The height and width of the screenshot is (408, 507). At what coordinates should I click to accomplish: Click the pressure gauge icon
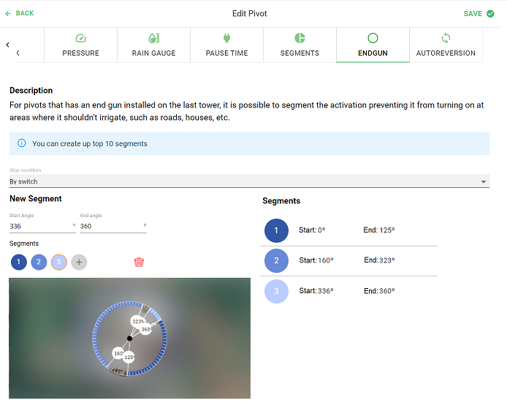(x=80, y=38)
